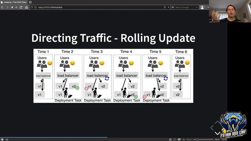Expand the search field history dropdown

click(197, 7)
